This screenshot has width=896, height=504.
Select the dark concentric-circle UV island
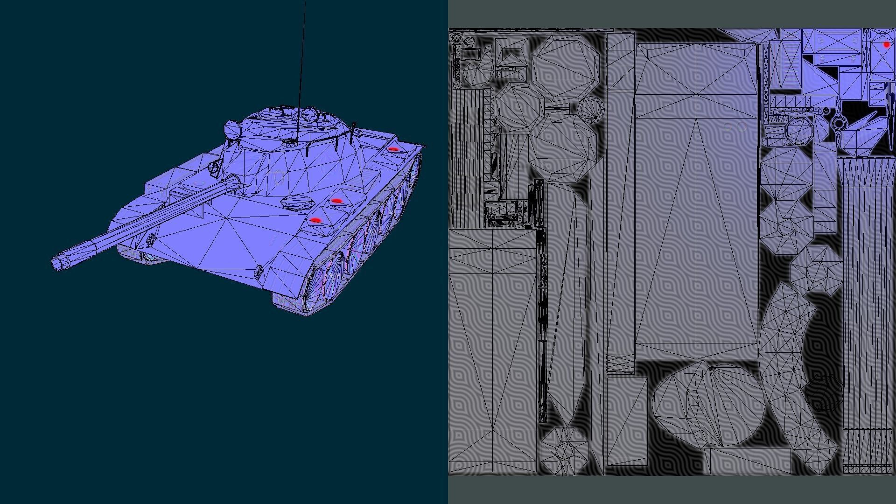click(824, 392)
